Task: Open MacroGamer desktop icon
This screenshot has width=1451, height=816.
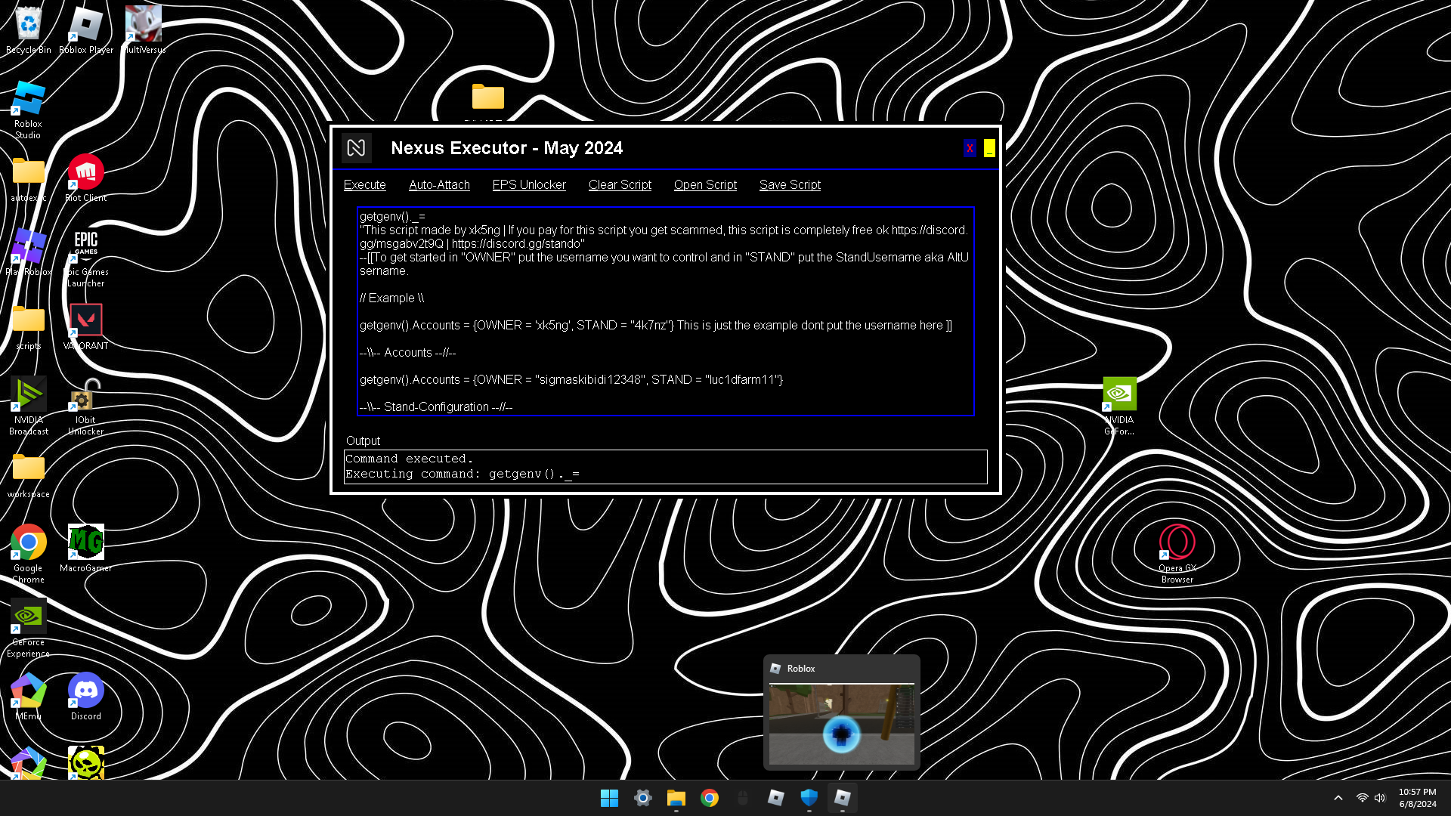Action: [85, 543]
